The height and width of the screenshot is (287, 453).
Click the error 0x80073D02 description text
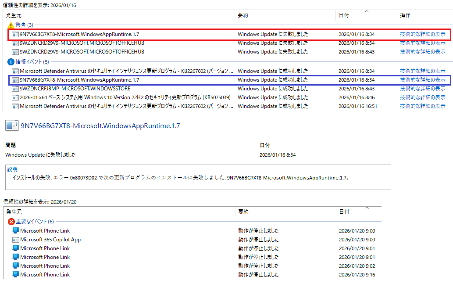tap(181, 178)
